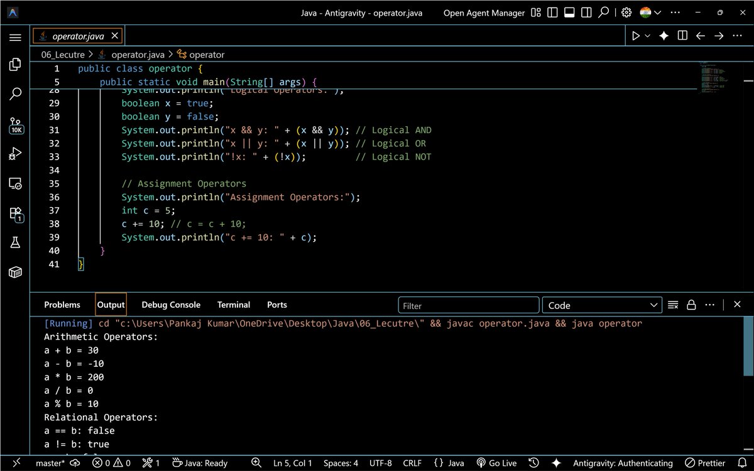This screenshot has height=471, width=754.
Task: Toggle primary side bar visibility
Action: (553, 13)
